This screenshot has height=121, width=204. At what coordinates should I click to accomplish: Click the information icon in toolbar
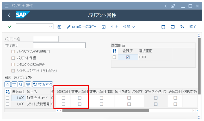pyautogui.click(x=104, y=27)
